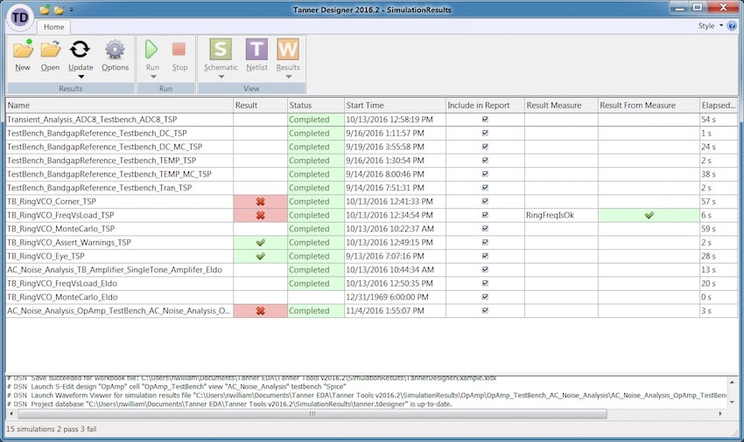The image size is (744, 442).
Task: Toggle report checkbox for Testbench_DC_MC_TSP row
Action: coord(485,147)
